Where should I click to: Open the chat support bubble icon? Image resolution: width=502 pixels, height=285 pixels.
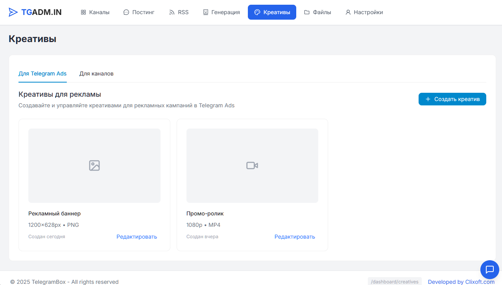click(490, 270)
